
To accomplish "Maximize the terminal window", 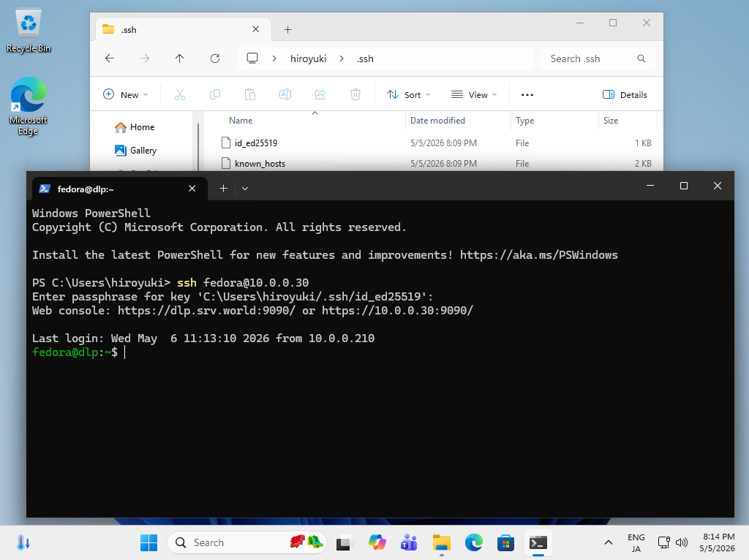I will tap(684, 186).
